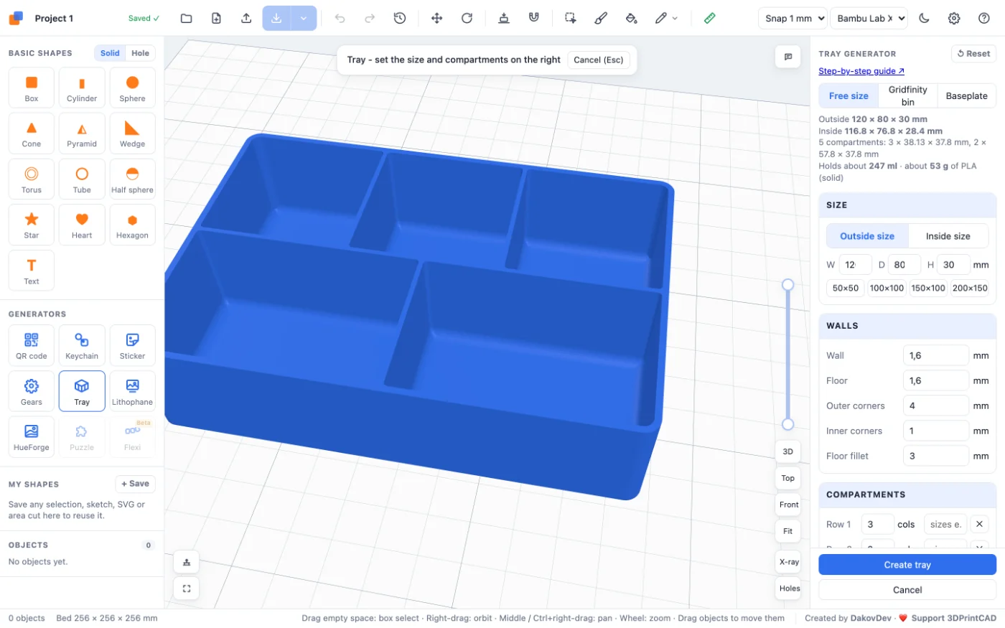Switch shape mode to Hole
The image size is (1005, 628).
click(141, 53)
